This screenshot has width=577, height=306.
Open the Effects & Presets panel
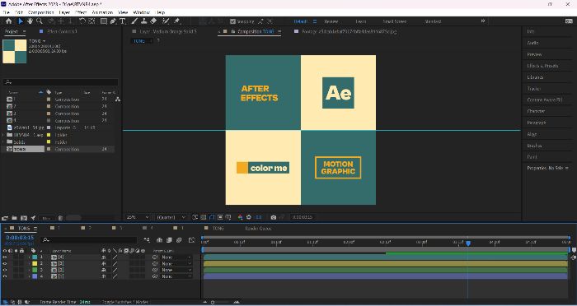tap(542, 66)
